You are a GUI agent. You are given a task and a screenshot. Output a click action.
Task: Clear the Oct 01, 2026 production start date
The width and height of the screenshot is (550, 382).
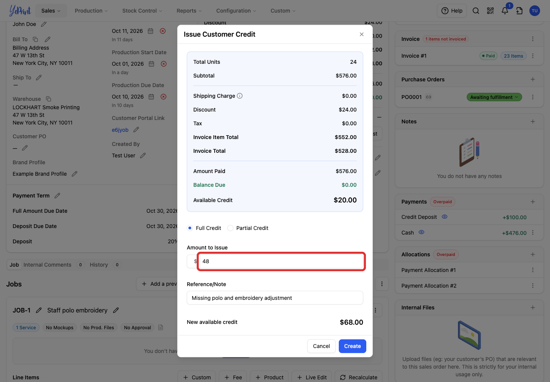click(163, 64)
